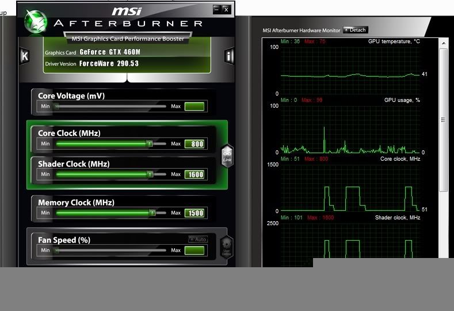Close the Afterburner window
Viewport: 454px width, 311px height.
click(x=226, y=9)
